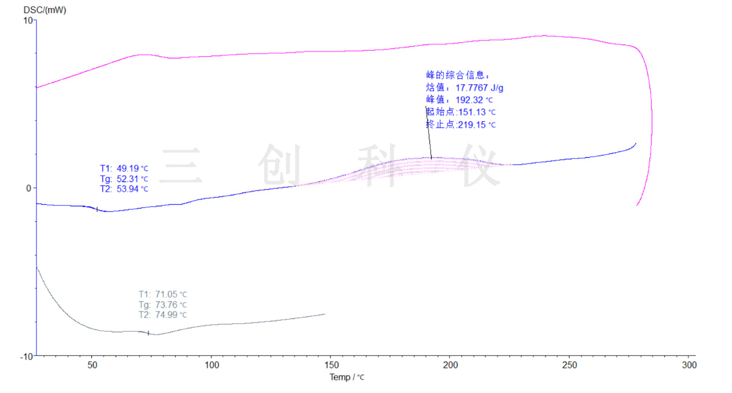
Task: Click the 100 tick label on temperature axis
Action: [x=211, y=365]
